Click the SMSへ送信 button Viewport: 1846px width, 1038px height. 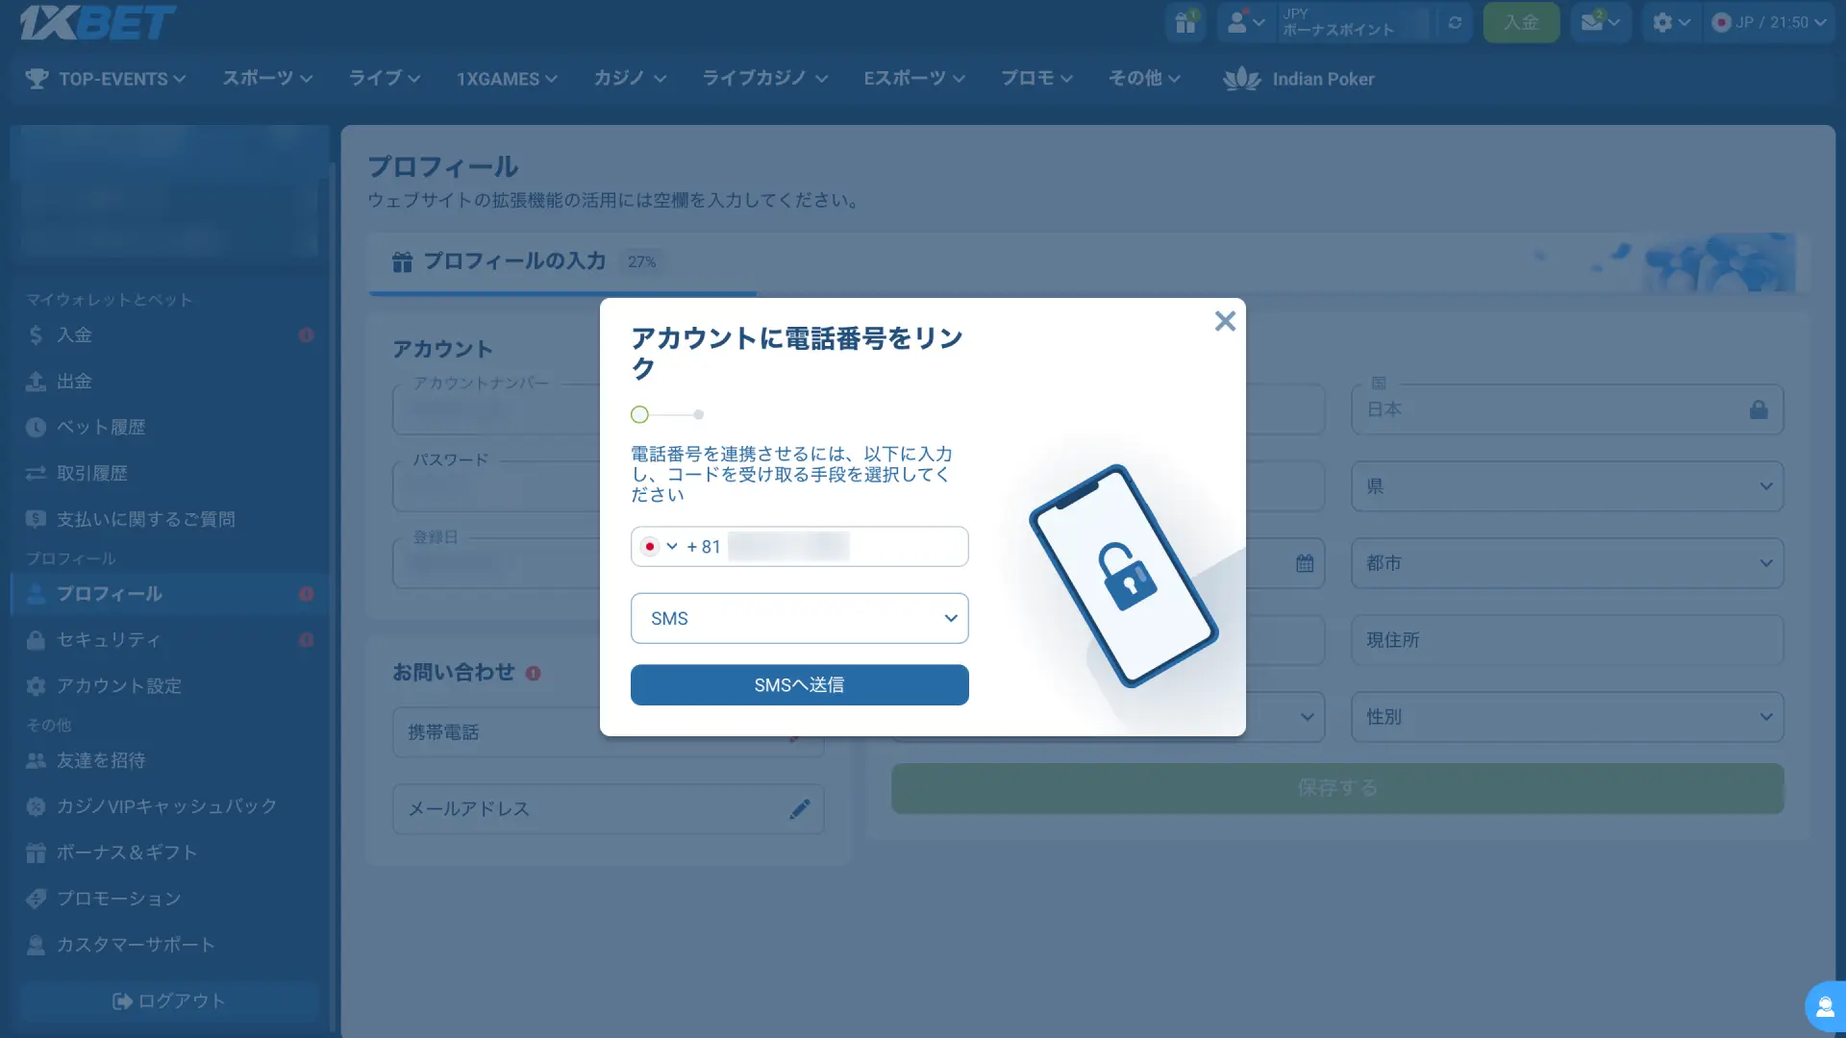(799, 684)
